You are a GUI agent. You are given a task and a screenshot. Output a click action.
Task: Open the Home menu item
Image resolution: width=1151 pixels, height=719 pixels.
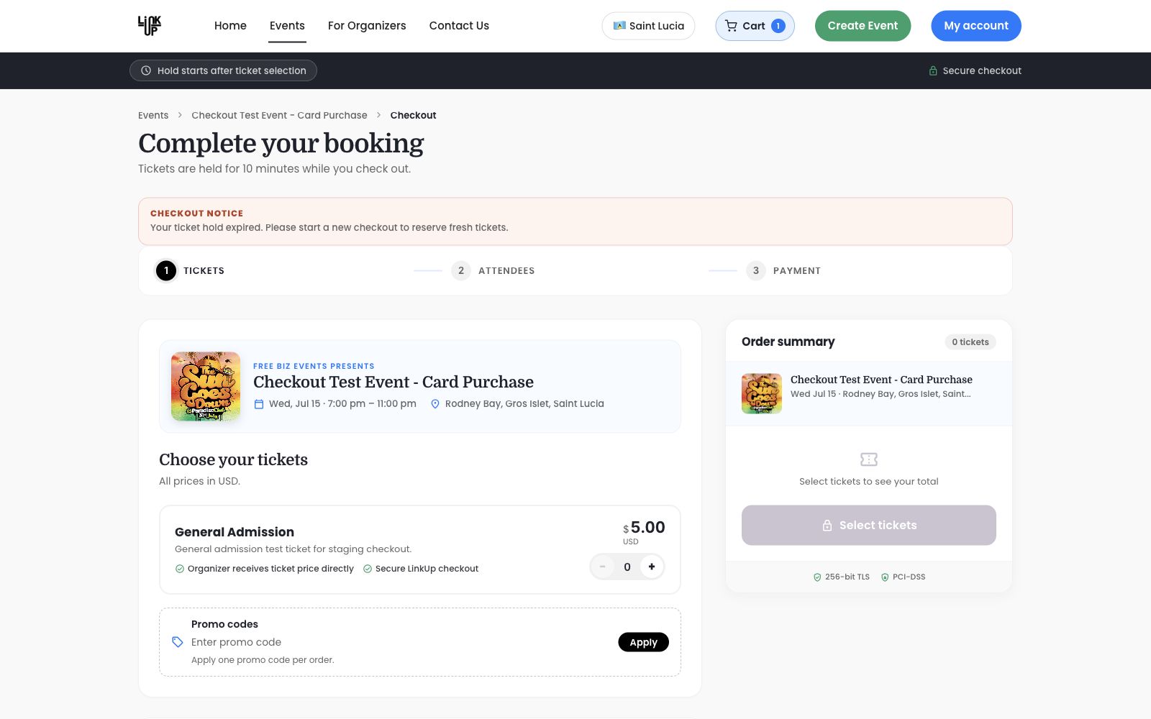tap(230, 26)
